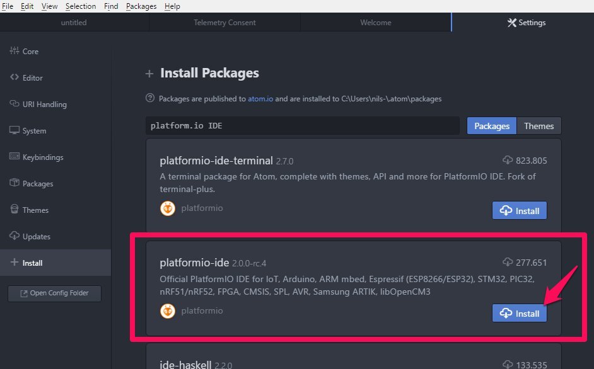Switch to the Telemetry Consent tab

coord(224,22)
